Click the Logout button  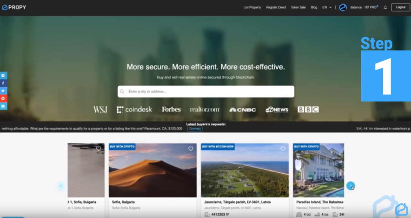click(x=400, y=7)
